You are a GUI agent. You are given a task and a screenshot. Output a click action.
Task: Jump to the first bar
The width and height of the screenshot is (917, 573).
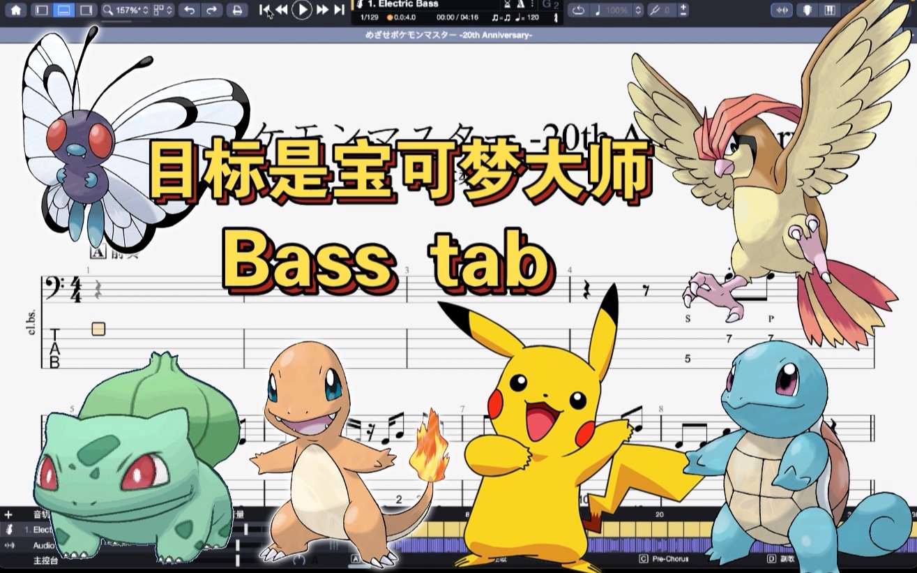coord(265,10)
